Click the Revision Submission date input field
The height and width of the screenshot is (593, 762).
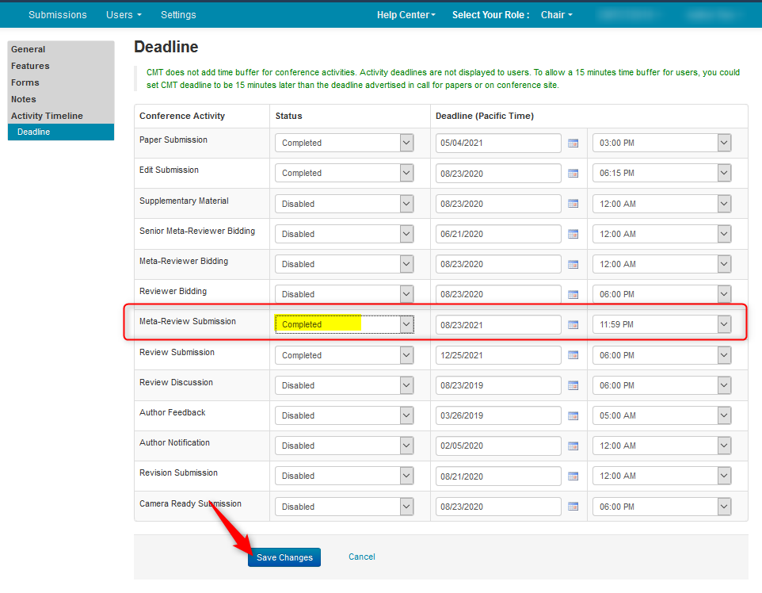pos(498,476)
